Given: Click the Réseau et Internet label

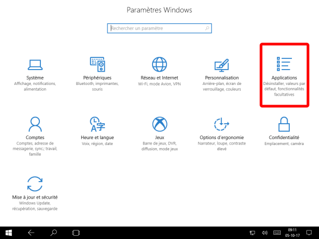Looking at the screenshot, I should point(159,78).
